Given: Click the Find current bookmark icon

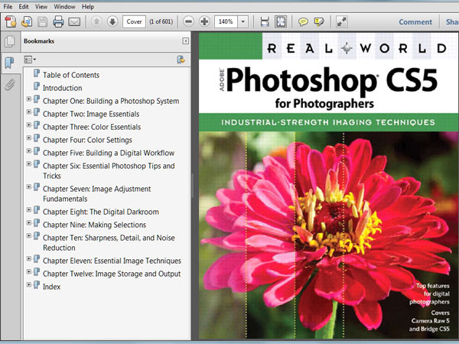Looking at the screenshot, I should pyautogui.click(x=181, y=60).
